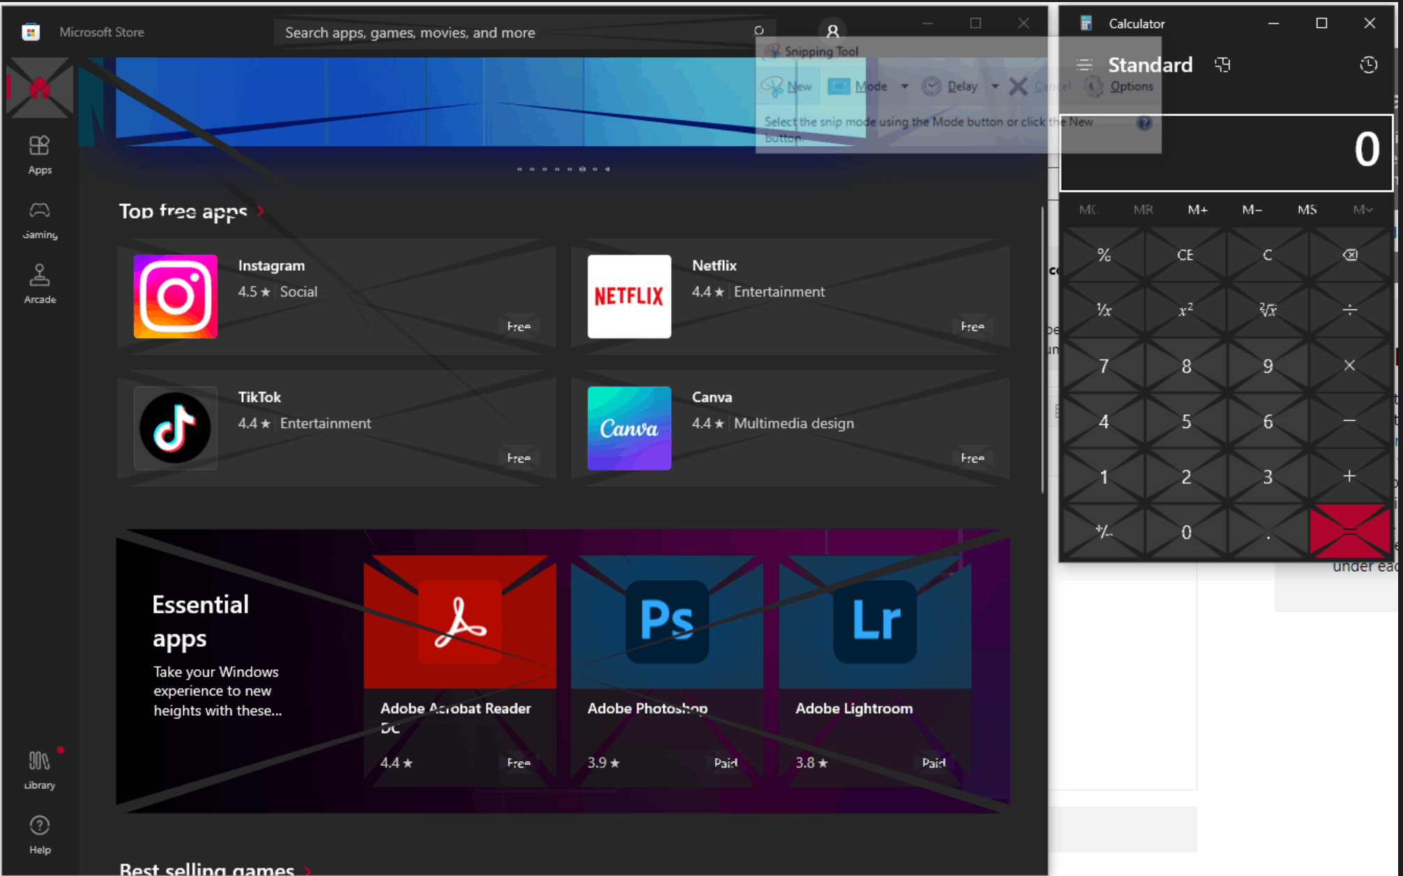Screen dimensions: 1403x876
Task: Click the MS memory store button
Action: click(1307, 210)
